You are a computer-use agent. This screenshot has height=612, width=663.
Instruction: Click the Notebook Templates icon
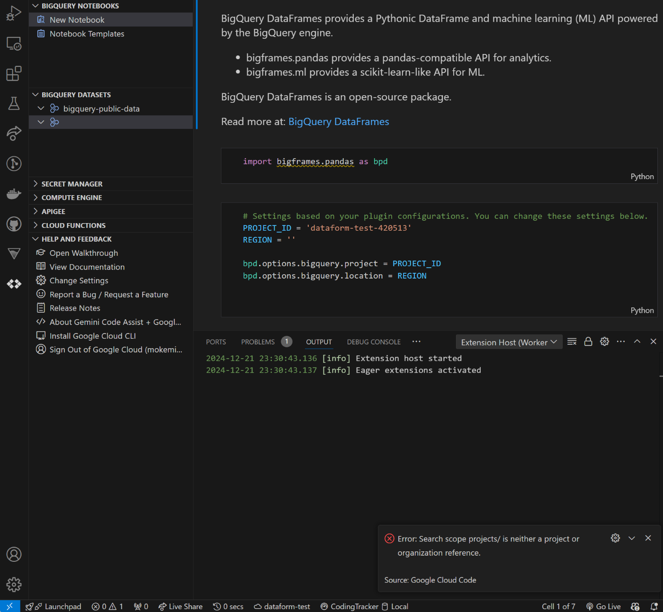coord(41,34)
